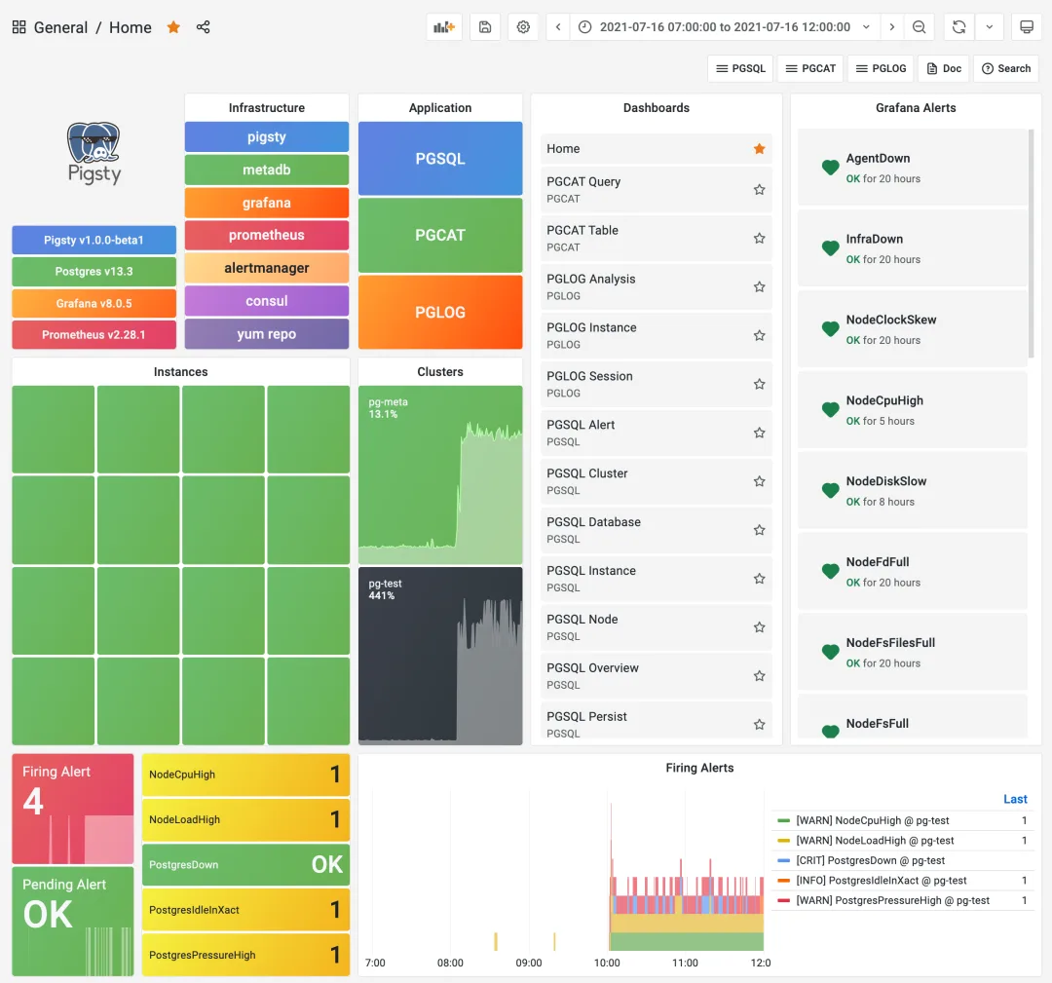The width and height of the screenshot is (1052, 983).
Task: Unstar Home in the Dashboards list
Action: tap(760, 149)
